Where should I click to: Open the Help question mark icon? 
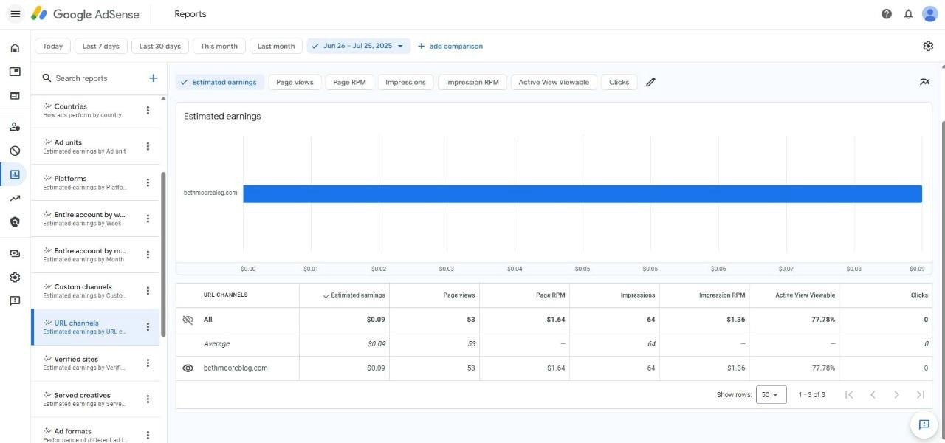pyautogui.click(x=887, y=14)
